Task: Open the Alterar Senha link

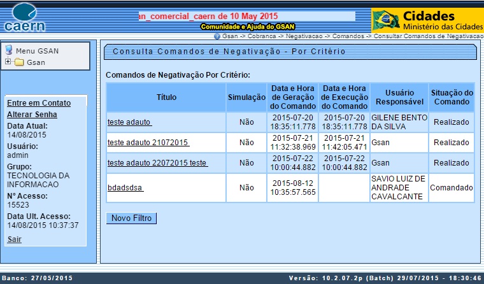Action: click(x=32, y=115)
